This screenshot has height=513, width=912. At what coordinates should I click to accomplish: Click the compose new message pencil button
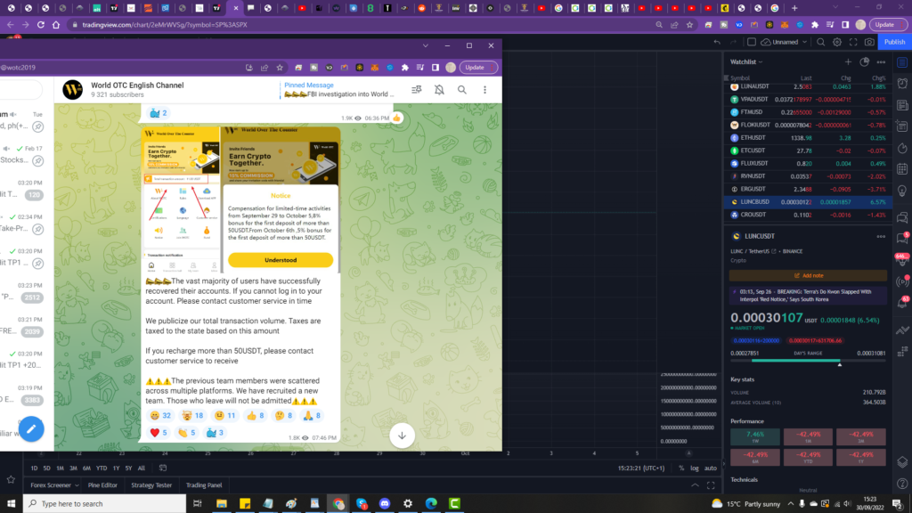pos(31,428)
